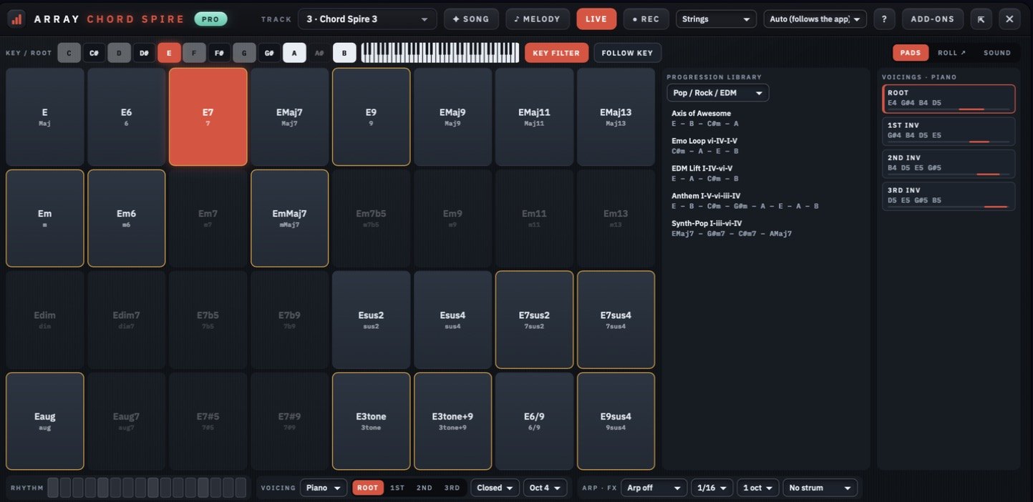The width and height of the screenshot is (1033, 502).
Task: Play the Eaug chord pad
Action: tap(45, 421)
